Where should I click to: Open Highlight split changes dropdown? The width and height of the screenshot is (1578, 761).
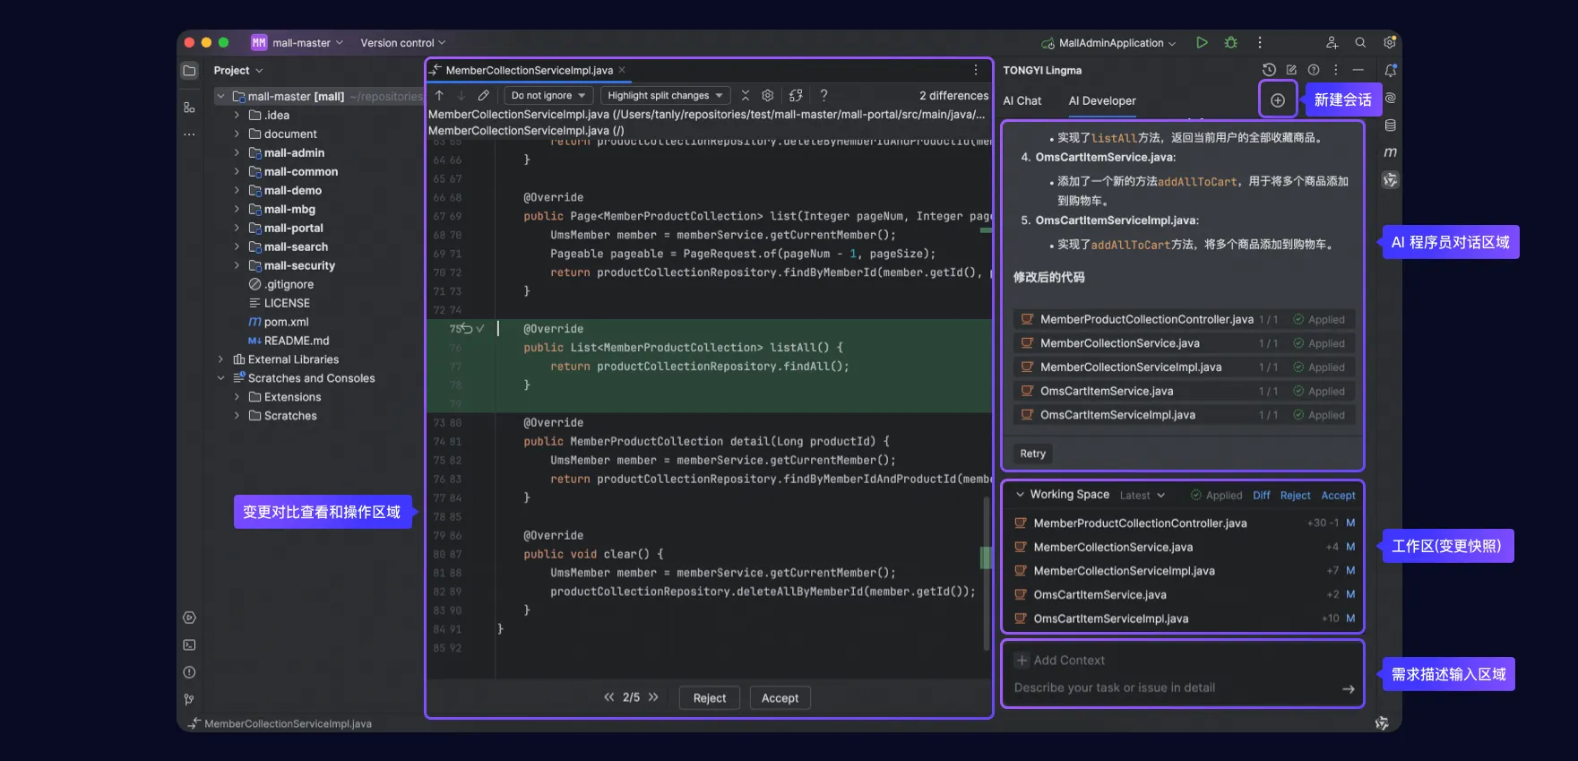(x=665, y=95)
